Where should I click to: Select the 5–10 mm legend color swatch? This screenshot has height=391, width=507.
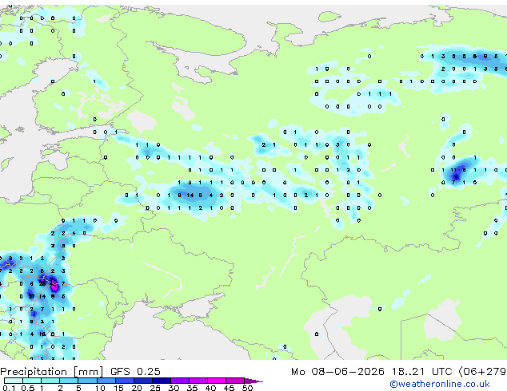(x=87, y=381)
